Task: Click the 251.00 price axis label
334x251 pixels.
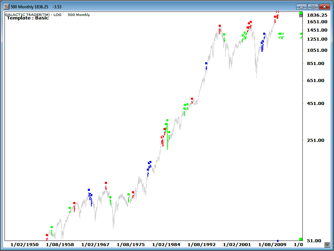Action: pos(316,140)
